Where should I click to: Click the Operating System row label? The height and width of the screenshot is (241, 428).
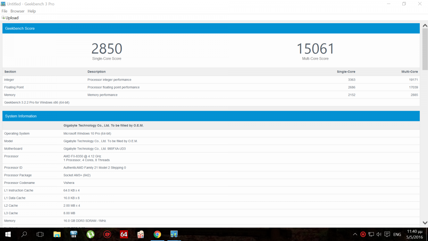(x=17, y=134)
